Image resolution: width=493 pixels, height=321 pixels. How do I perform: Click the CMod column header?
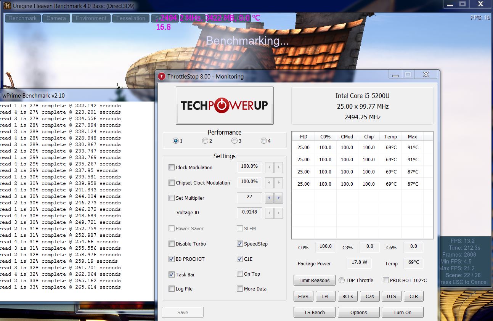(x=347, y=136)
